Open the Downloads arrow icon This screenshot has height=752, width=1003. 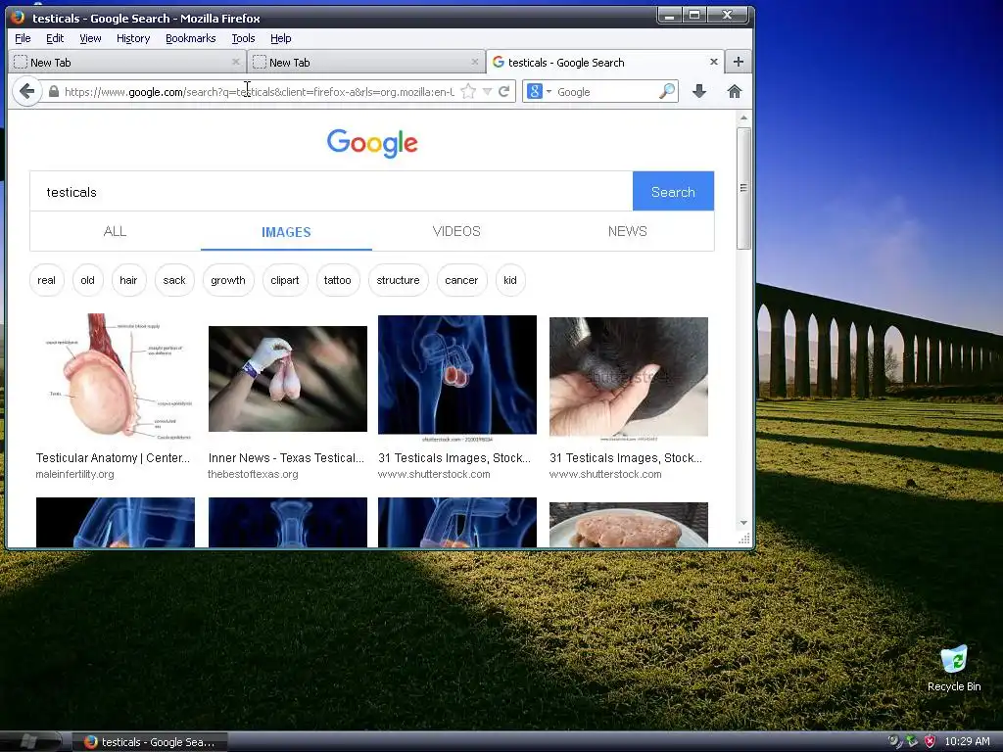(x=699, y=91)
